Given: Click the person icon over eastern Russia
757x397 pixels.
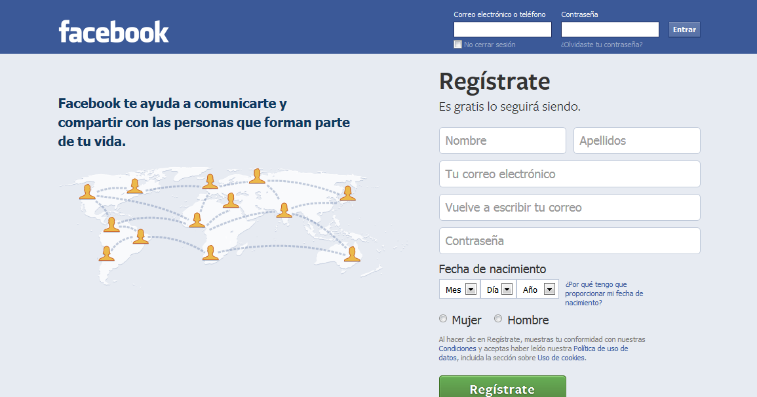Looking at the screenshot, I should [x=347, y=193].
